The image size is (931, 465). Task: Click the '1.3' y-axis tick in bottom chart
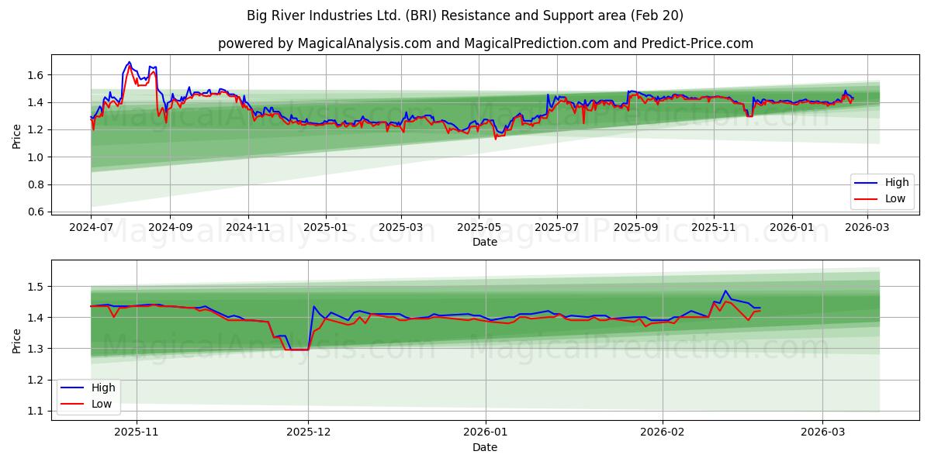[37, 349]
